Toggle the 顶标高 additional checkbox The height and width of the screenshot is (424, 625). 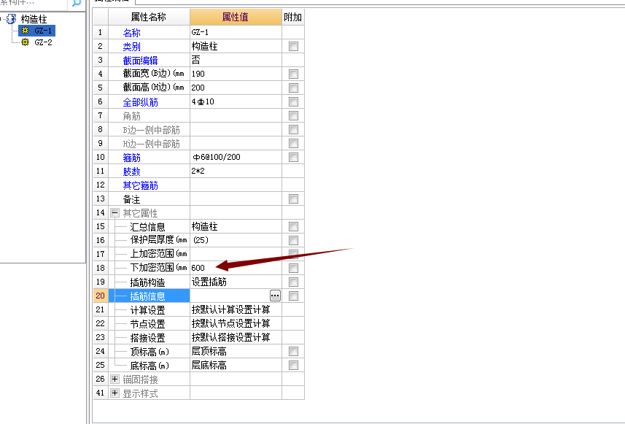coord(293,352)
